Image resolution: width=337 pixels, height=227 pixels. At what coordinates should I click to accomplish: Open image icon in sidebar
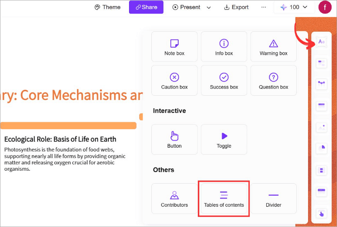[321, 127]
